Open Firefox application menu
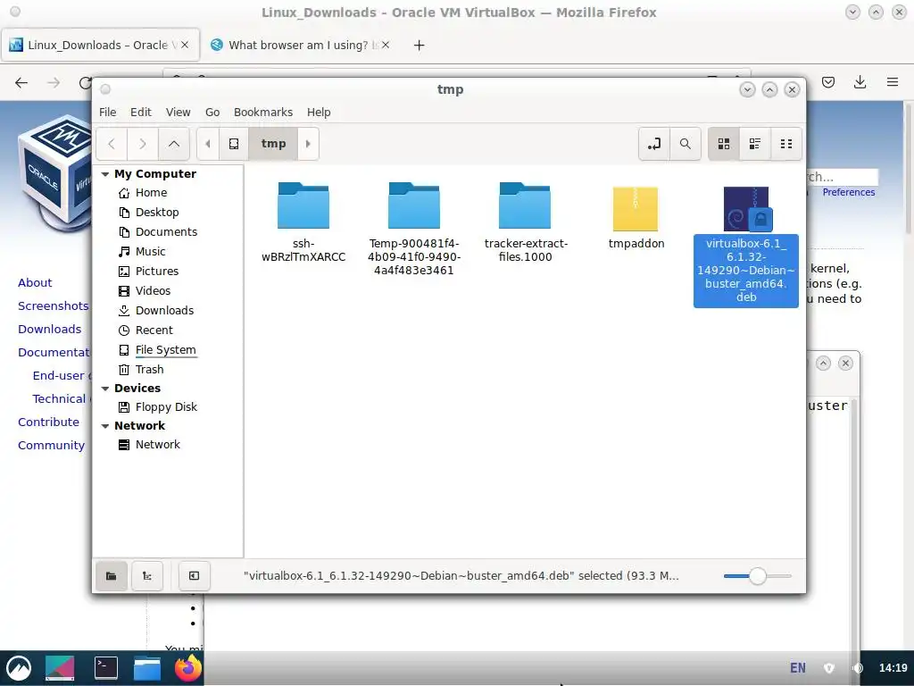Screen dimensions: 914x686 [893, 82]
